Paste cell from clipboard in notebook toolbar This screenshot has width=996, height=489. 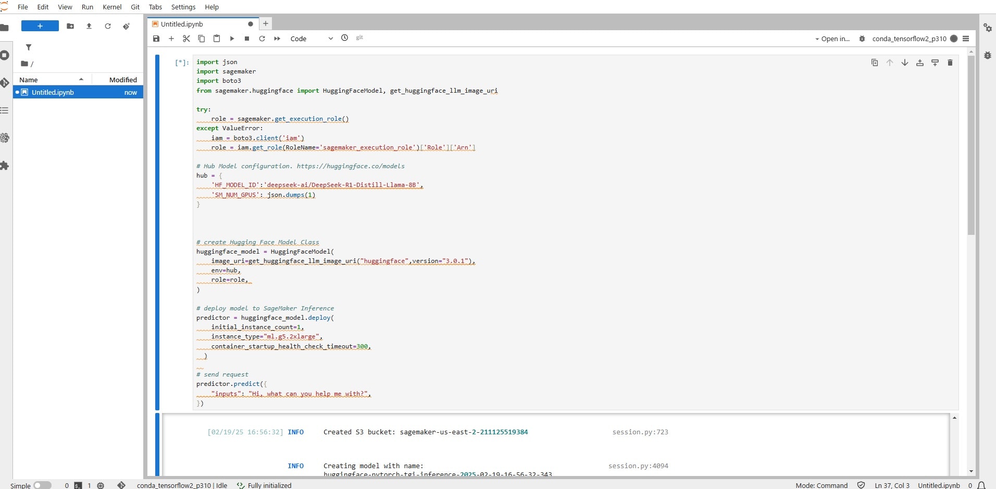217,39
